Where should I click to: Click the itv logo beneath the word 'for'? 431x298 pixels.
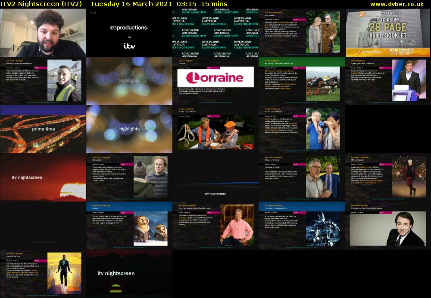129,46
